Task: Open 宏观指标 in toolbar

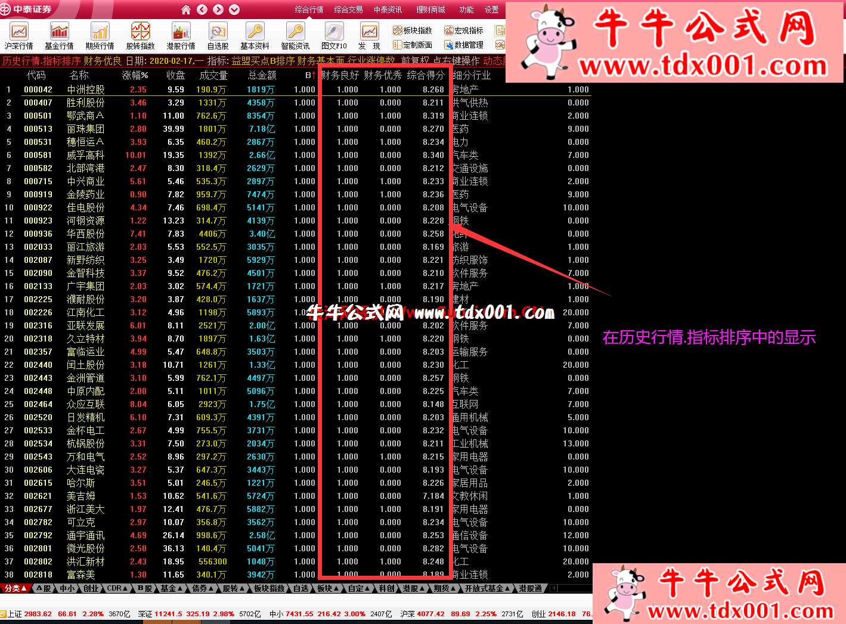Action: [x=464, y=30]
